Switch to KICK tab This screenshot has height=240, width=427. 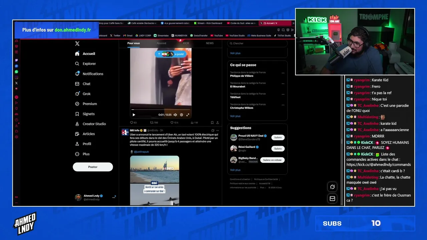pyautogui.click(x=186, y=43)
